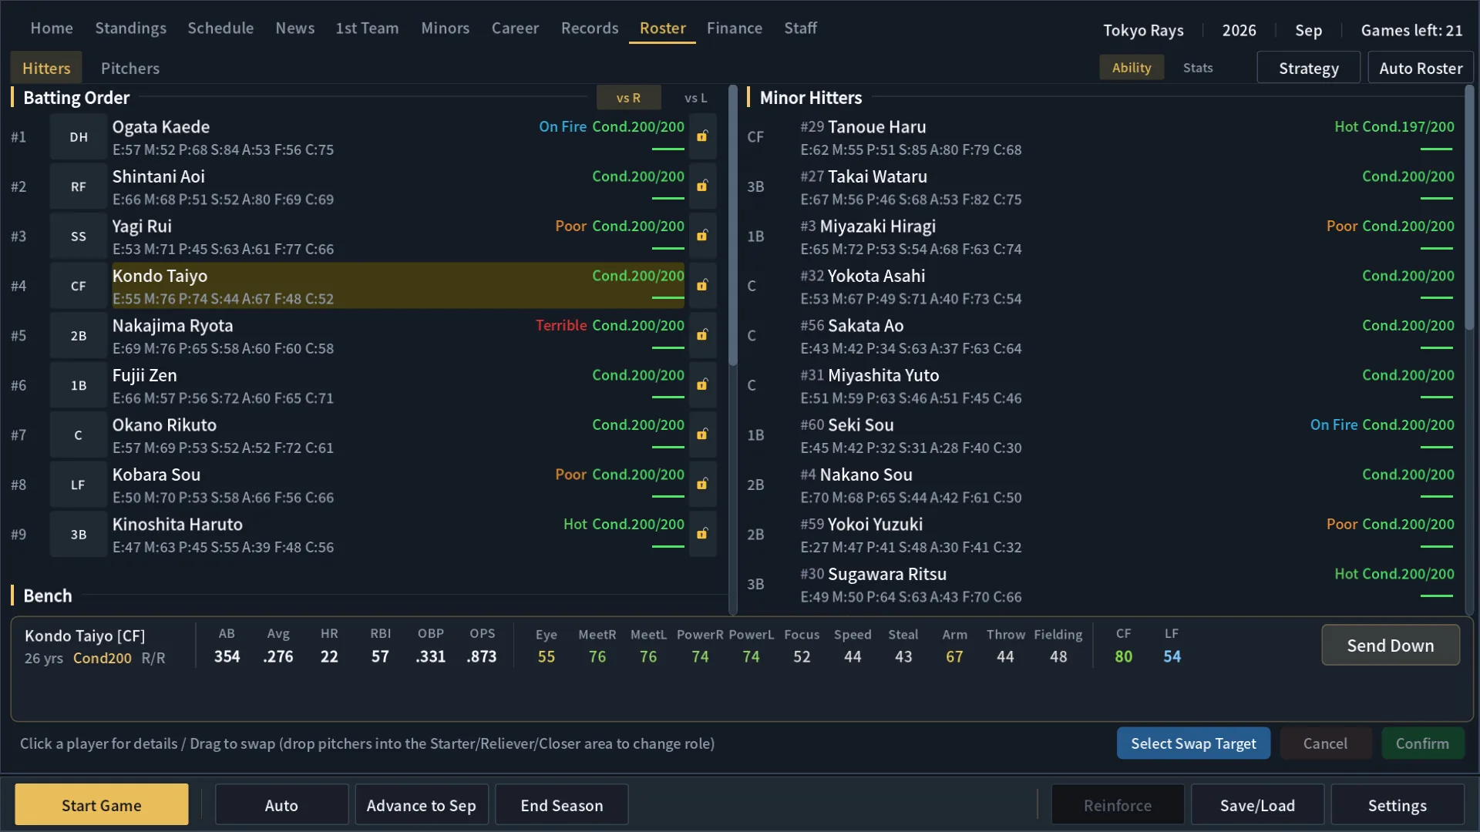Toggle the lock next to Nakajima Ryota
The height and width of the screenshot is (832, 1480).
tap(702, 335)
